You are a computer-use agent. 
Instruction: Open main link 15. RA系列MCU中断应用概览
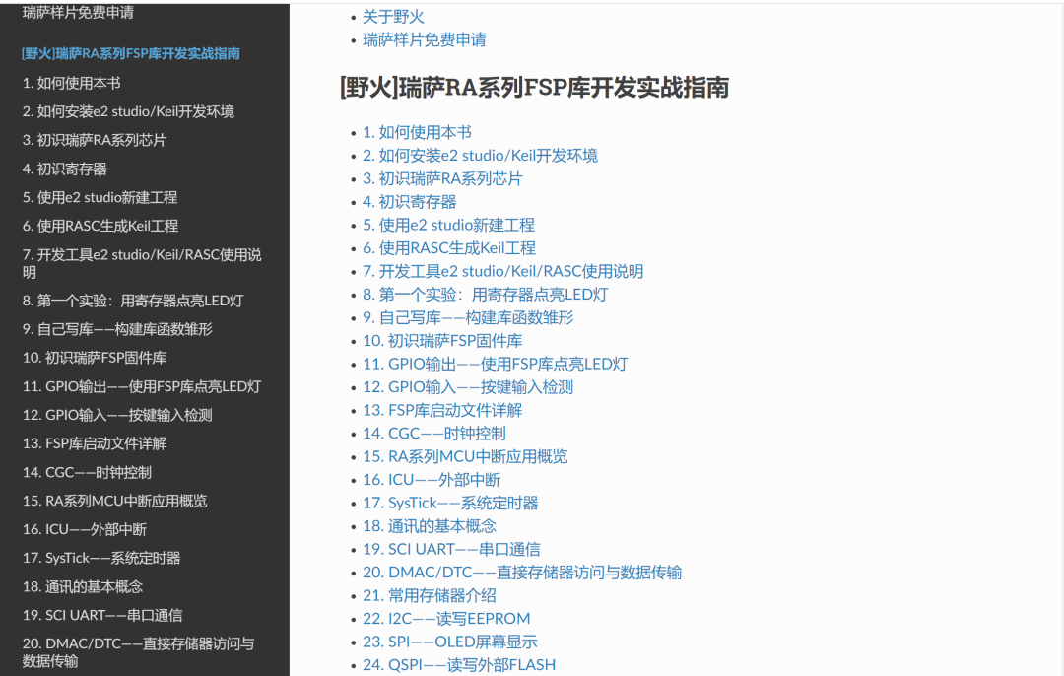tap(465, 456)
